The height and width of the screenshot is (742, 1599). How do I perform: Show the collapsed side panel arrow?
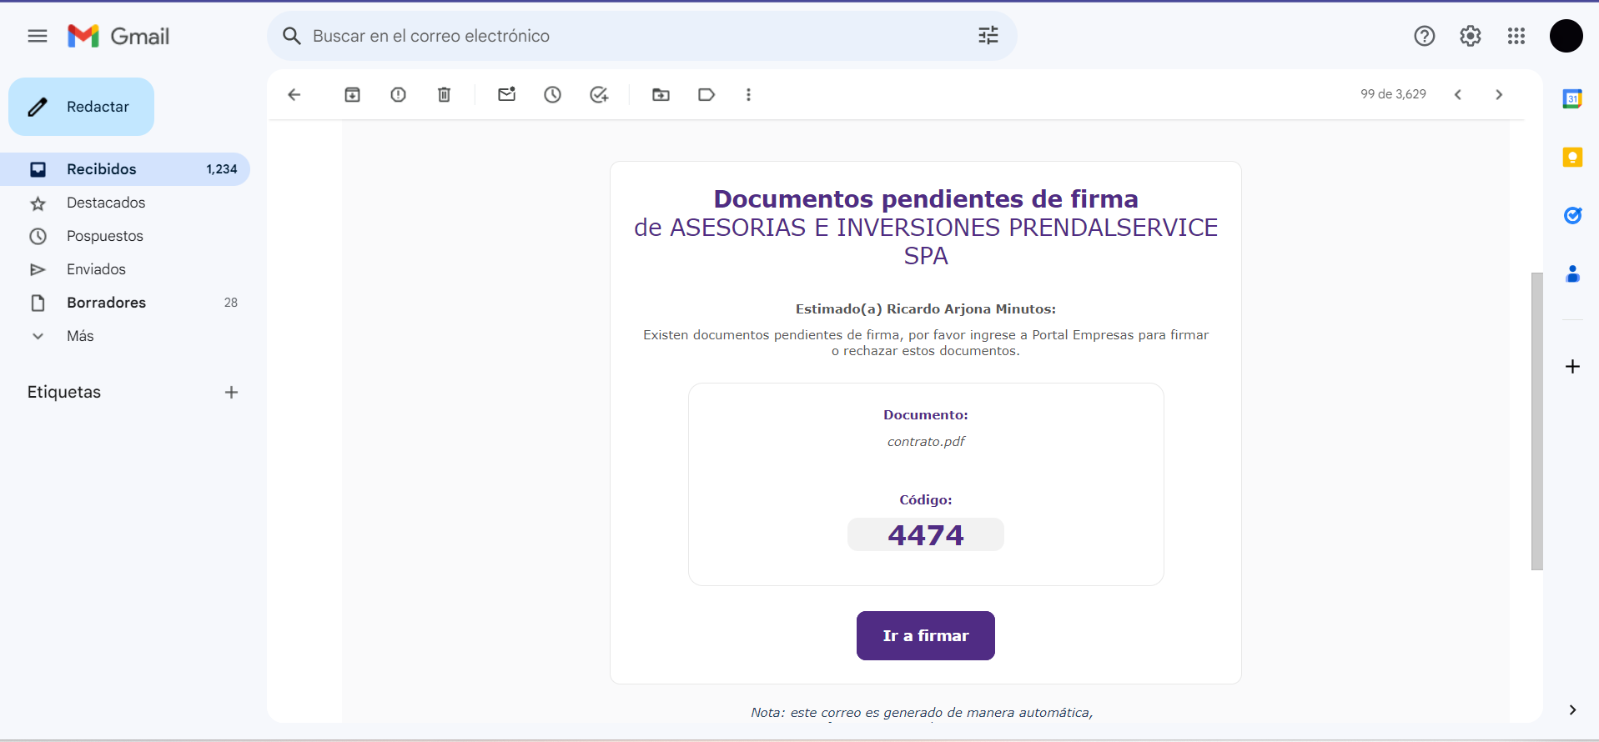(1572, 709)
